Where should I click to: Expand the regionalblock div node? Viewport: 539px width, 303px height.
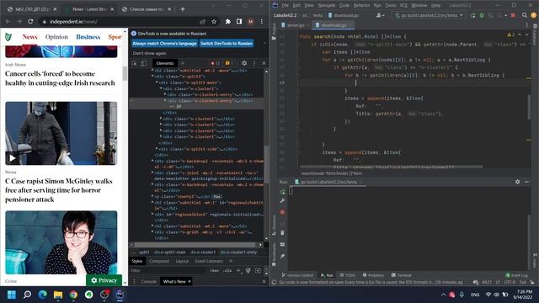pos(152,215)
